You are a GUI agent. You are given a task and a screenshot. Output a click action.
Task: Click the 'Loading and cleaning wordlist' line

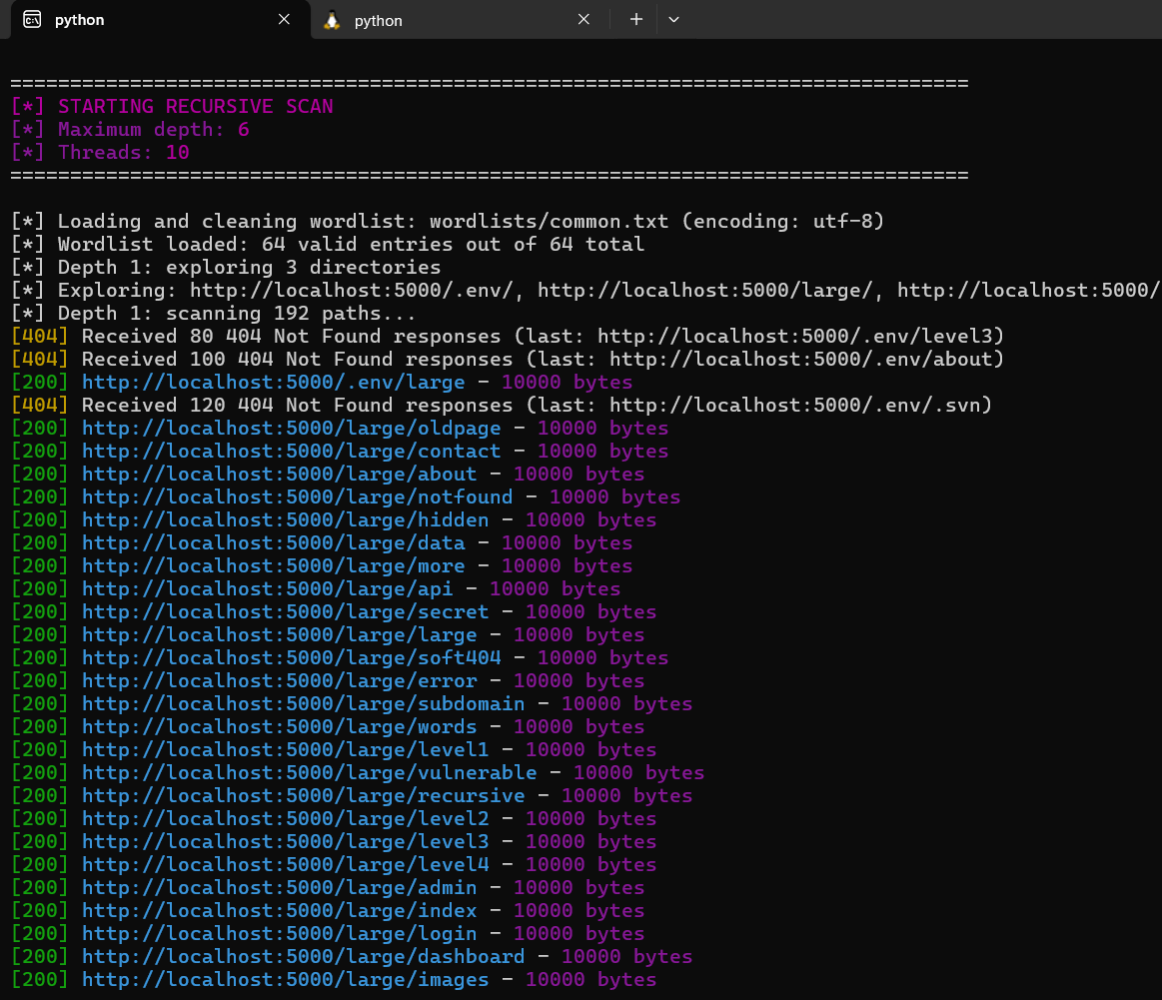(448, 222)
